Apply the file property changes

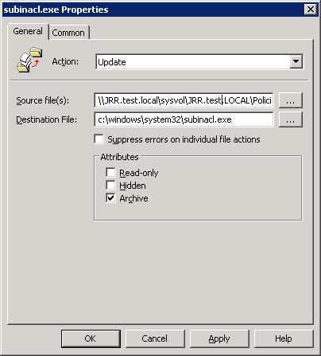[x=219, y=338]
